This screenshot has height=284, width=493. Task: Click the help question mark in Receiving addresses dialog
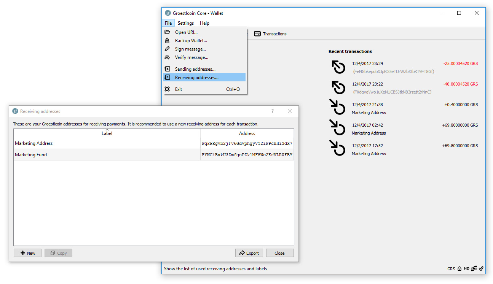(272, 111)
